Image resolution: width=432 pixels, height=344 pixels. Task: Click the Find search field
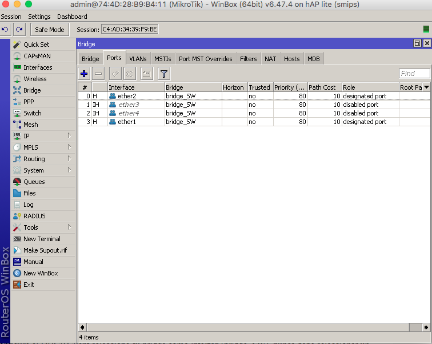pos(414,74)
